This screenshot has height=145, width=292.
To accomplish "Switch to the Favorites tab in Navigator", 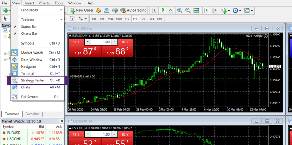I will [x=32, y=114].
